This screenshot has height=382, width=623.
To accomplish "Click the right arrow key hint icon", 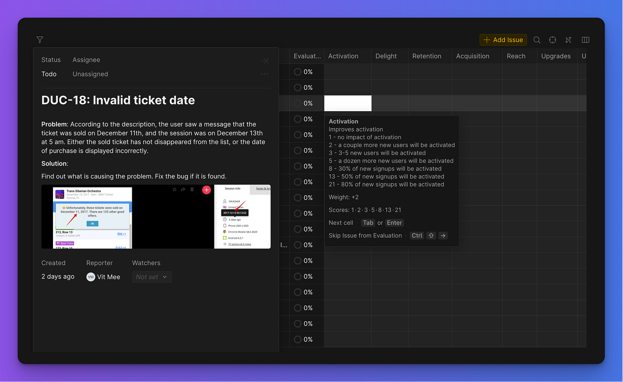I will coord(443,236).
